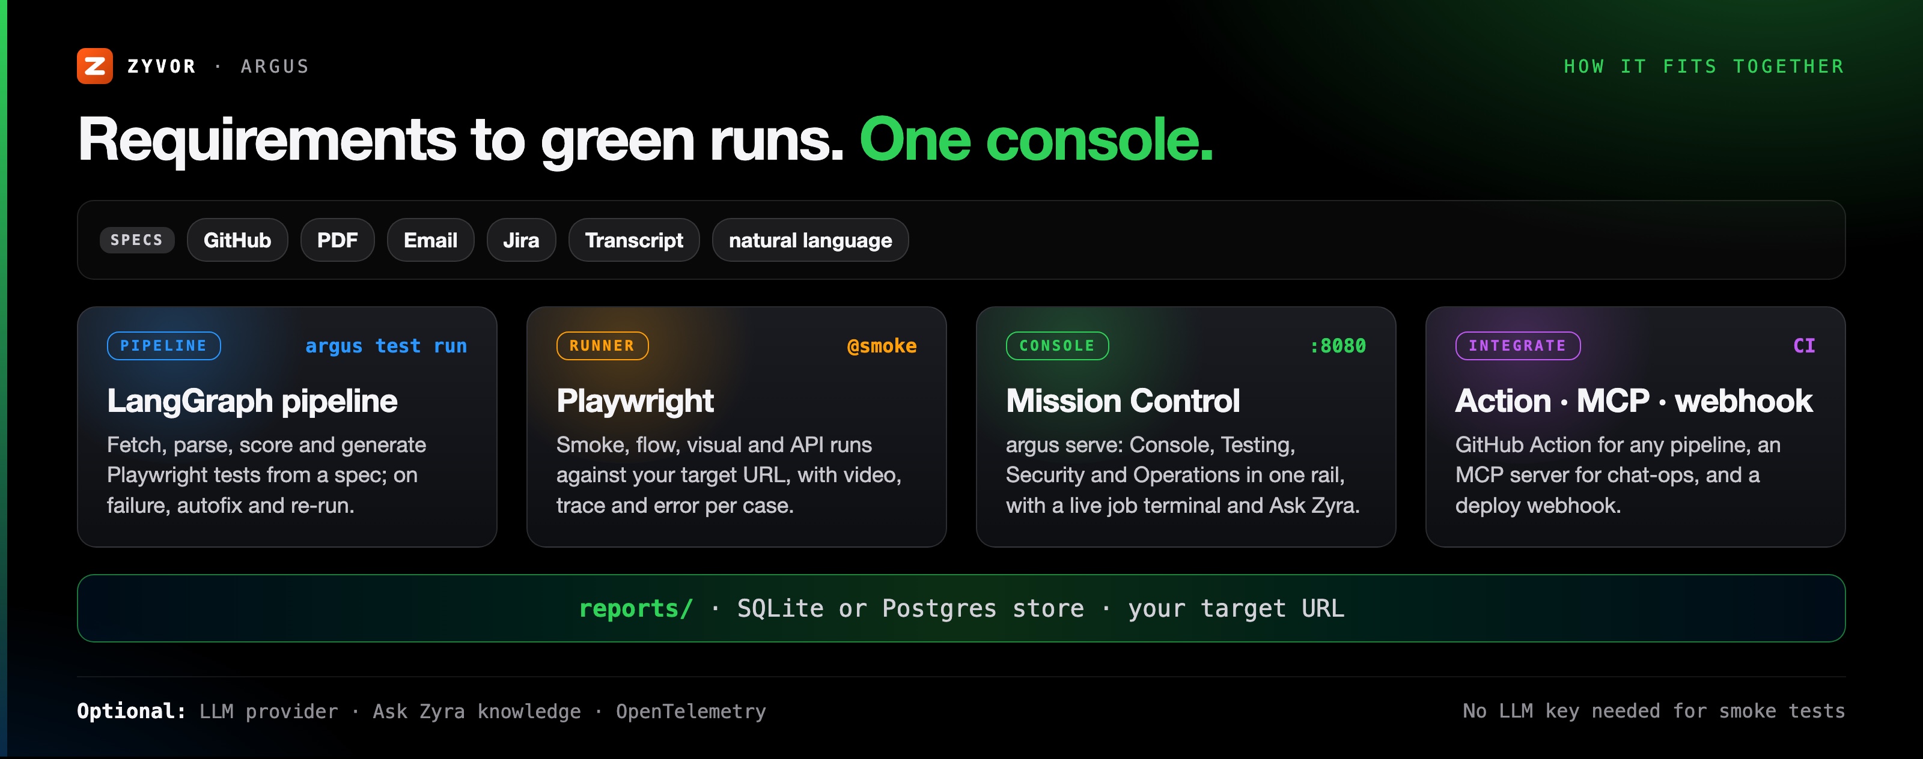Choose the PDF spec pill
Viewport: 1923px width, 759px height.
[x=337, y=240]
